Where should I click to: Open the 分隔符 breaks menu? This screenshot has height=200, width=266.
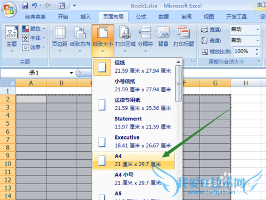[145, 39]
